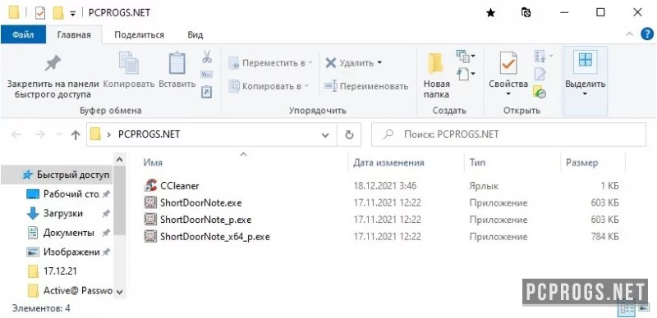
Task: Click the PCPROGS.NET address bar path
Action: point(149,134)
